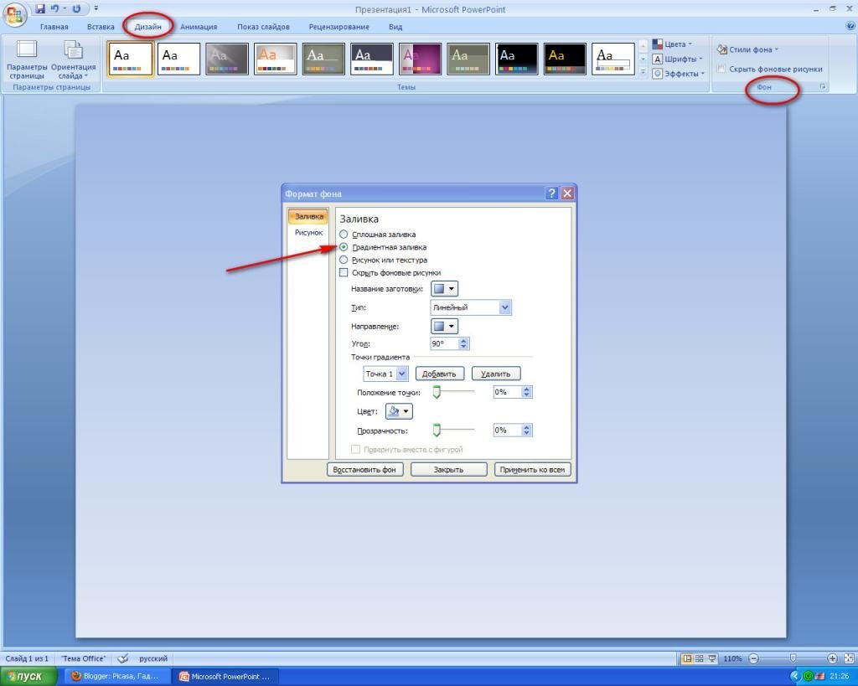Open theme Fonts (Шрифты) menu
This screenshot has height=686, width=858.
coord(677,59)
